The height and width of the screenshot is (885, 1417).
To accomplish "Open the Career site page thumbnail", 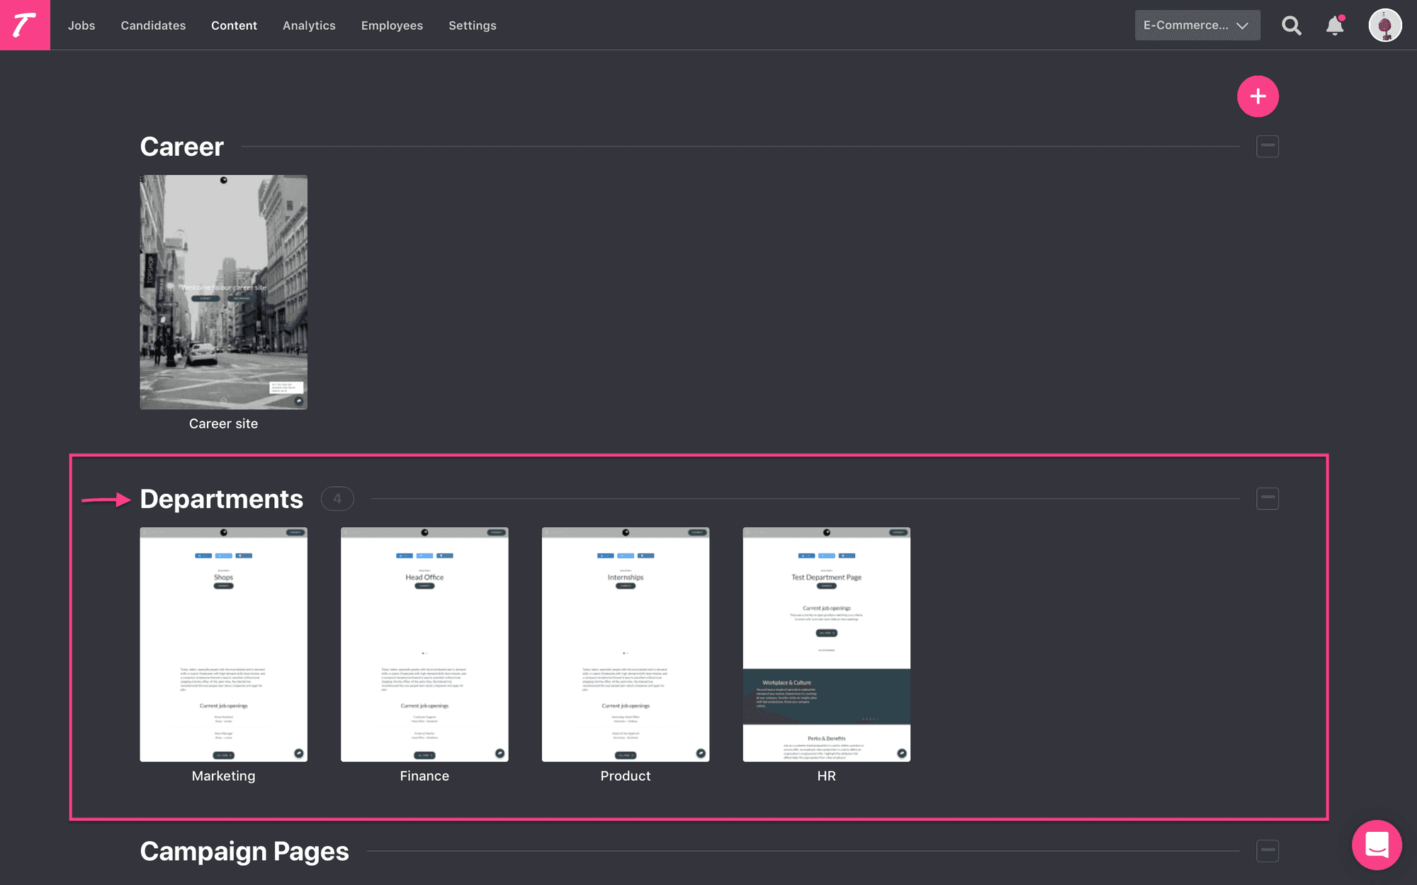I will click(223, 292).
